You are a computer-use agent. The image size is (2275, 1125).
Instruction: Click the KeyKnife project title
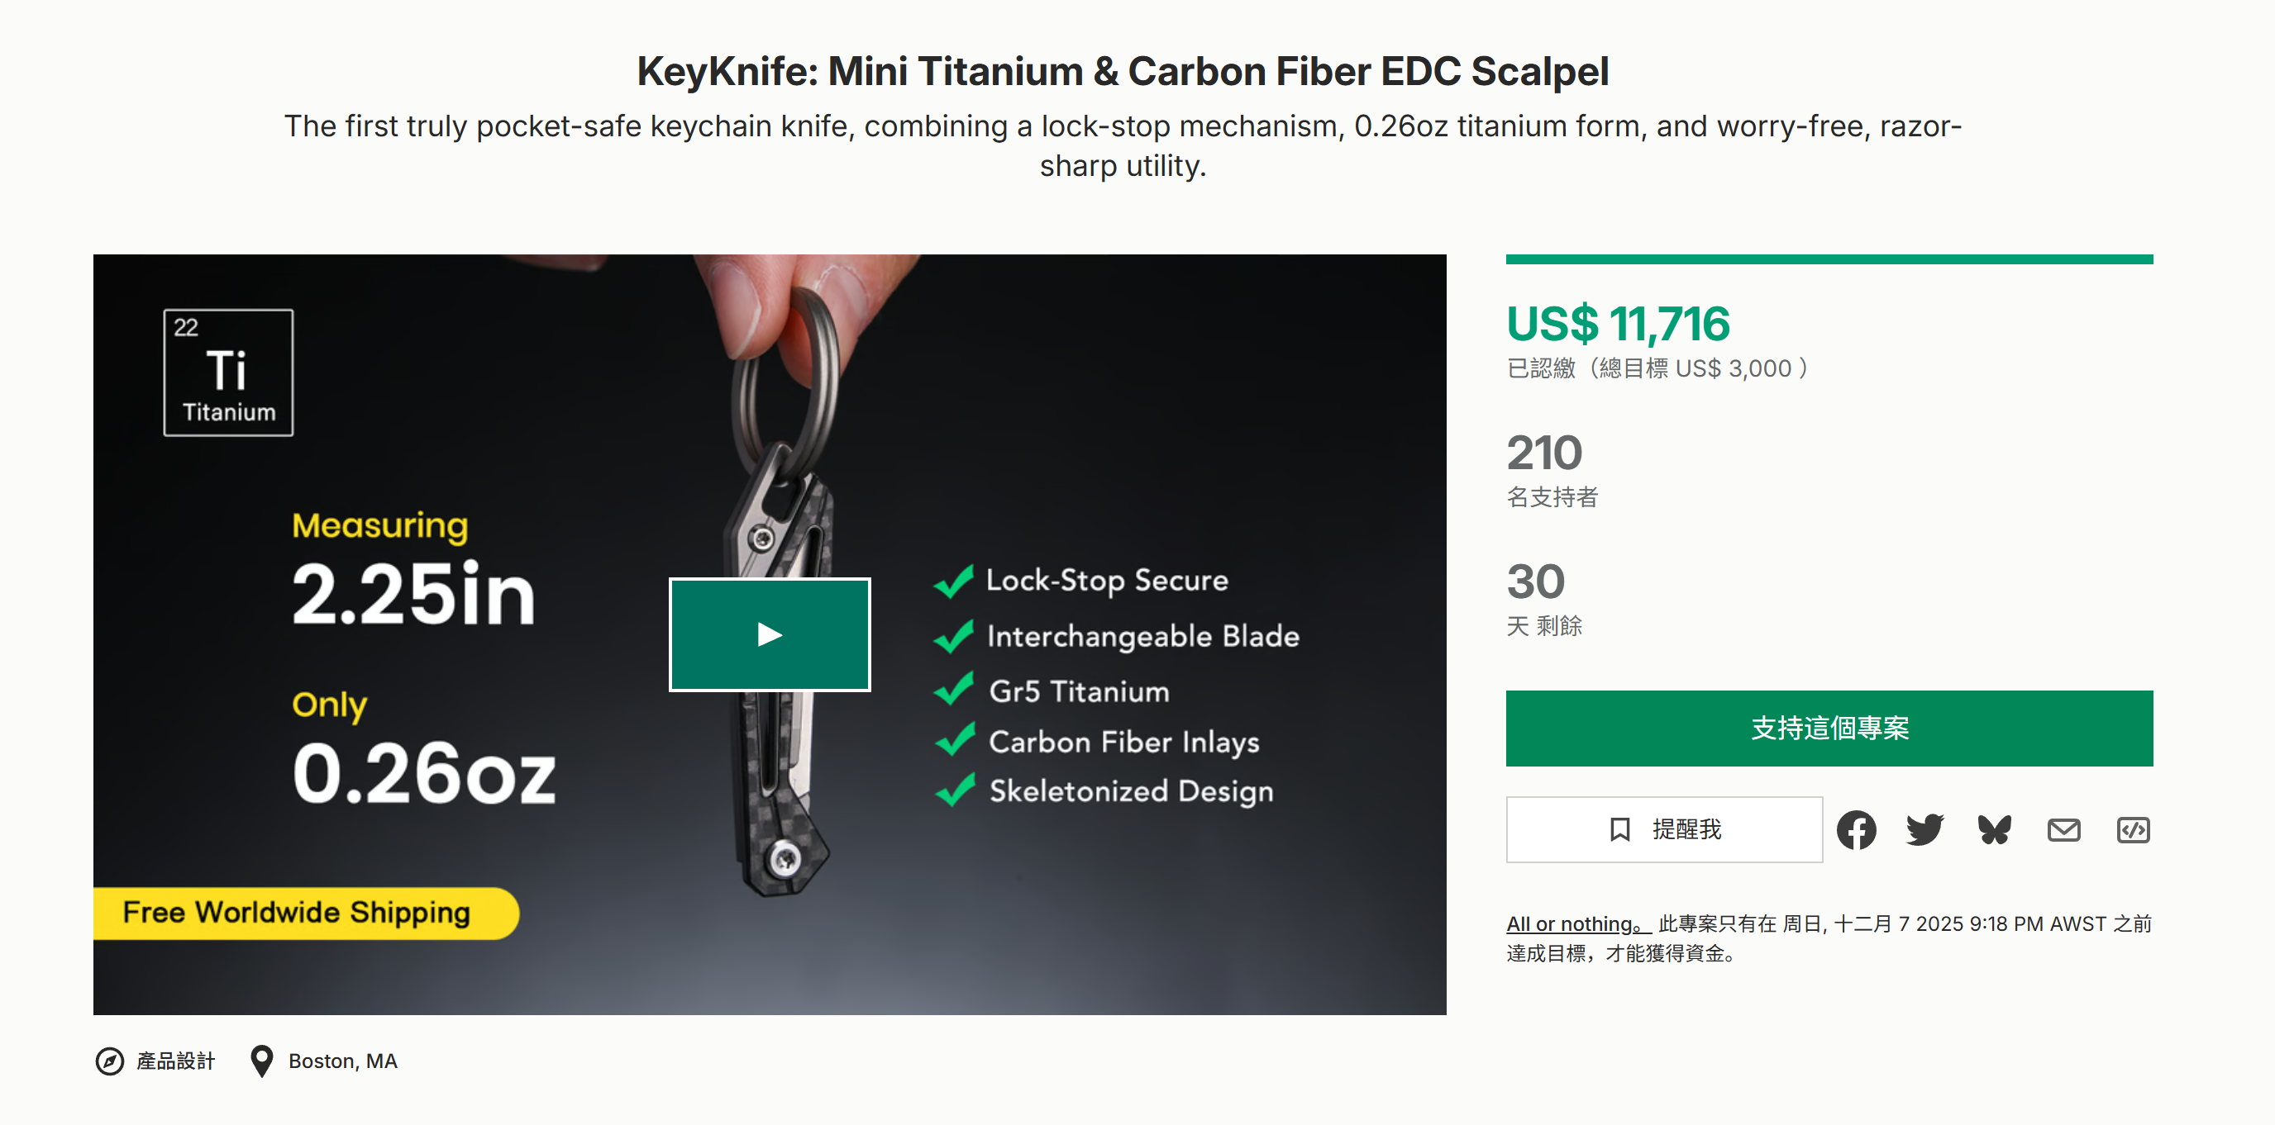(x=1123, y=72)
